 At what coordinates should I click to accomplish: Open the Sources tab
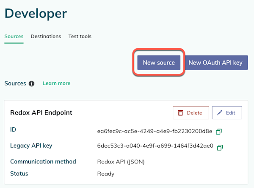(14, 36)
